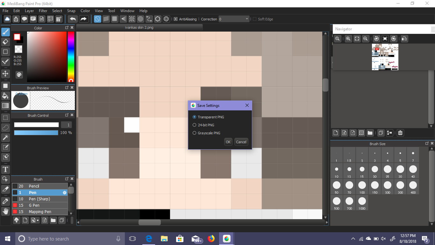The height and width of the screenshot is (245, 435).
Task: Click the Undo arrow in toolbar
Action: 73,19
